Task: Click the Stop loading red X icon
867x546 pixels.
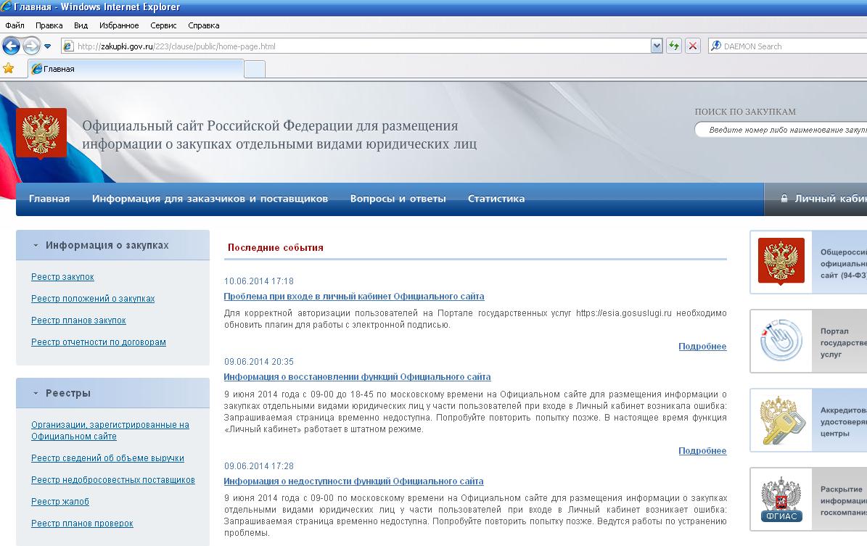Action: click(x=693, y=46)
